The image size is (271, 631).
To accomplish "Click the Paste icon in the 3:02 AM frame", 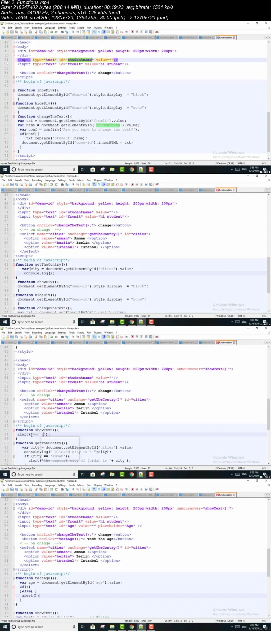I will tap(45, 184).
